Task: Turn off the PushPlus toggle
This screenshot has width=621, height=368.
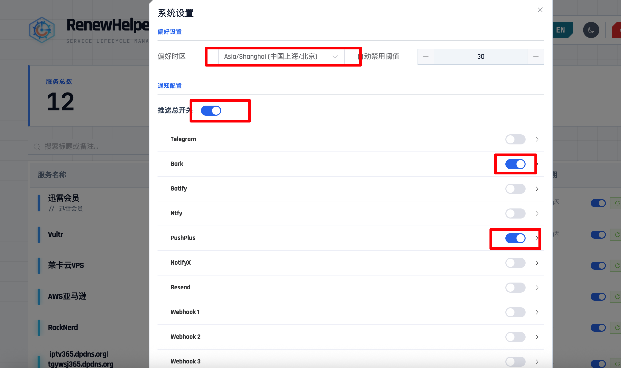Action: point(515,238)
